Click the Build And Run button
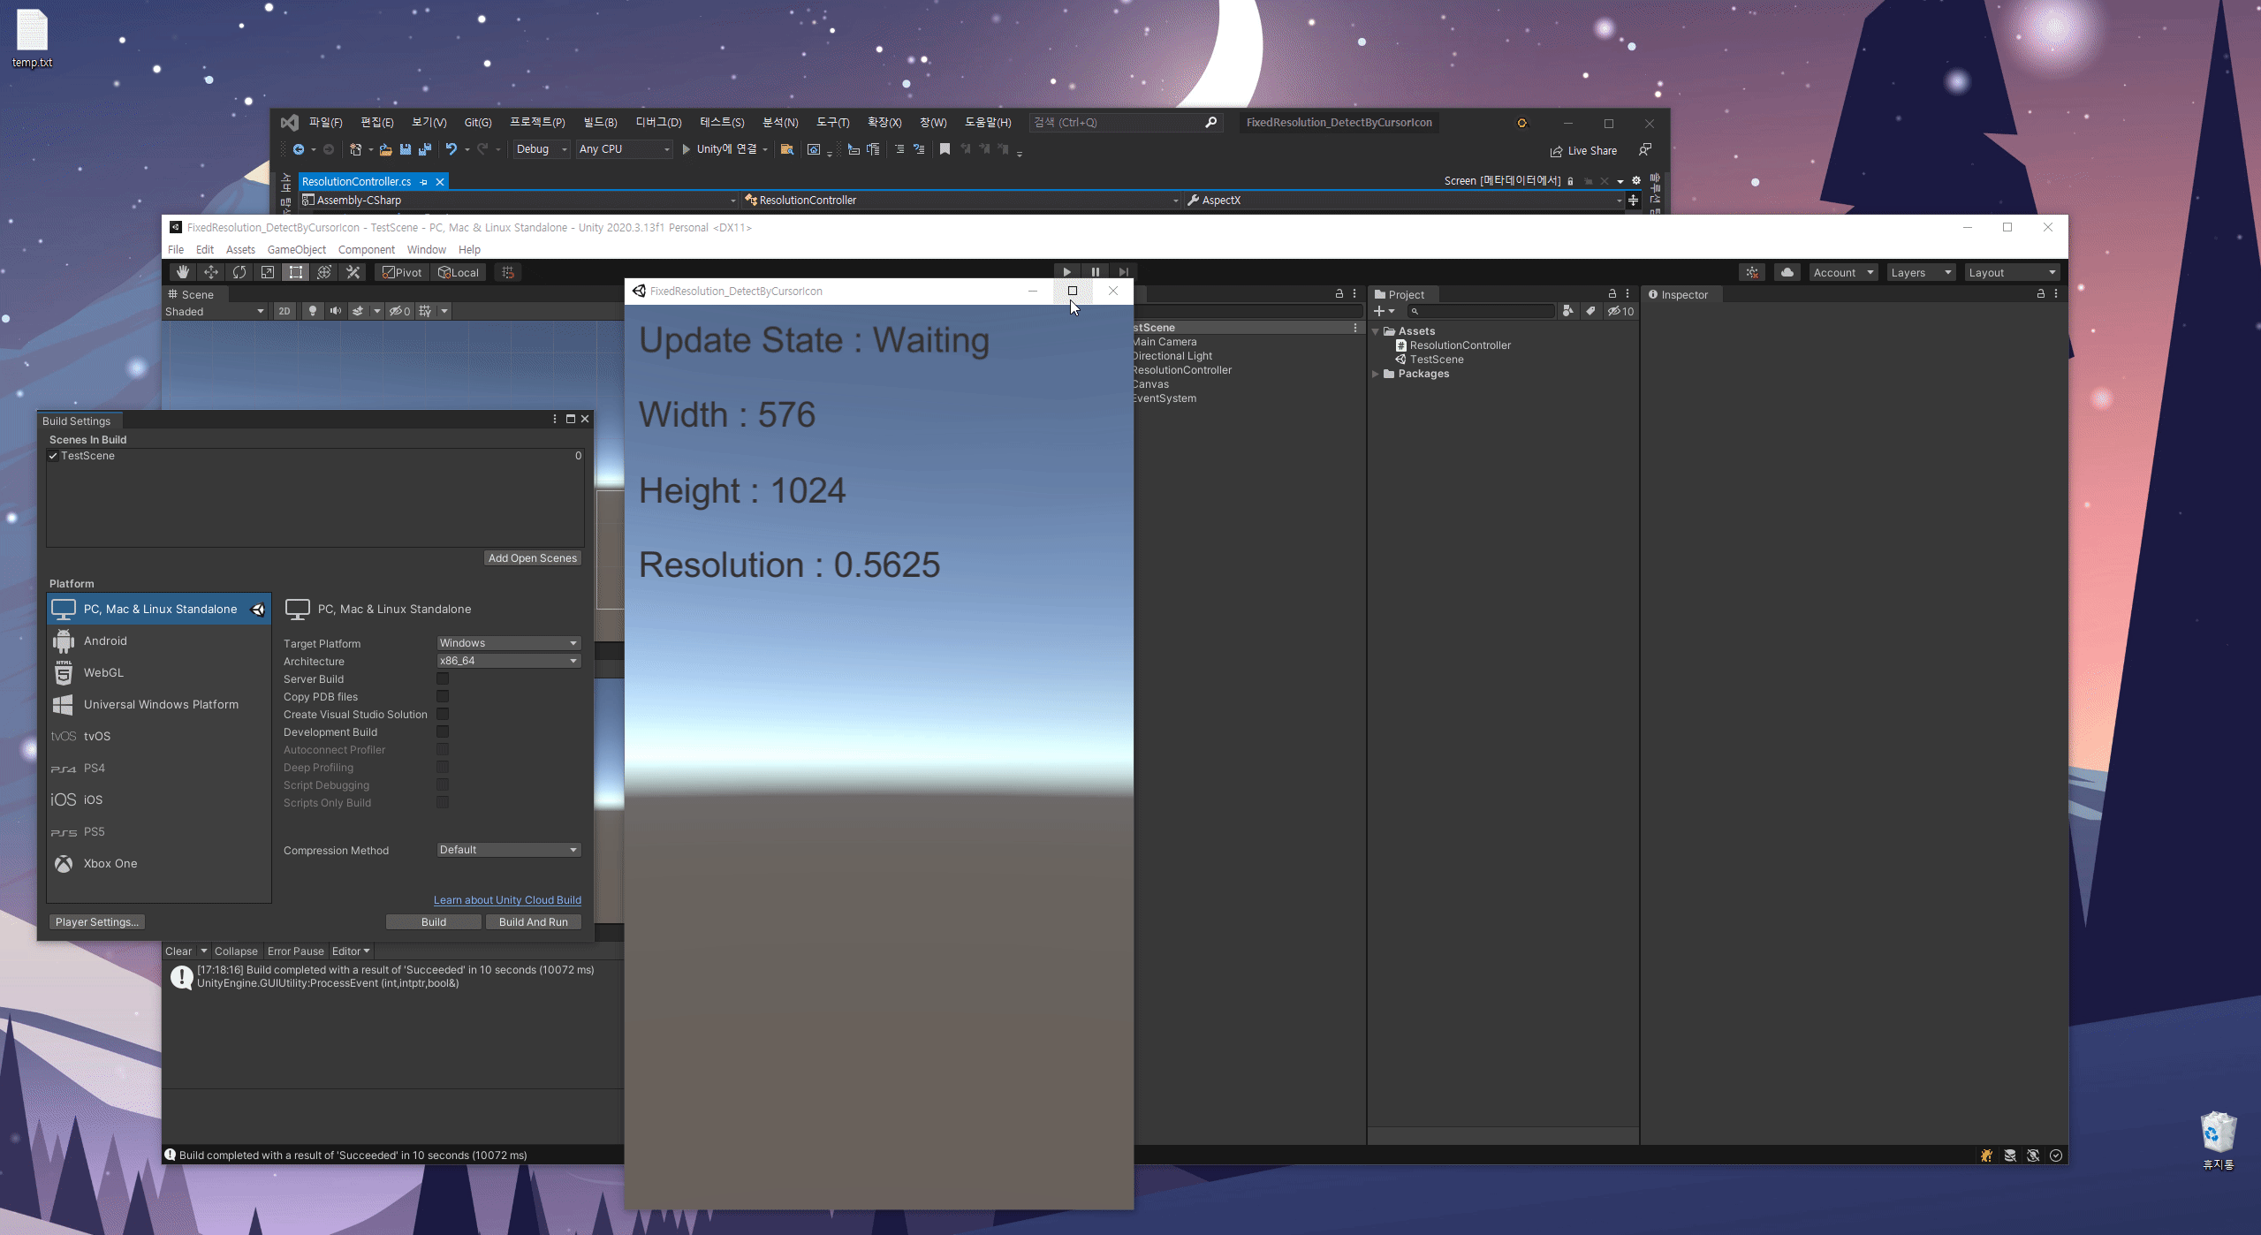The image size is (2261, 1235). pos(533,921)
